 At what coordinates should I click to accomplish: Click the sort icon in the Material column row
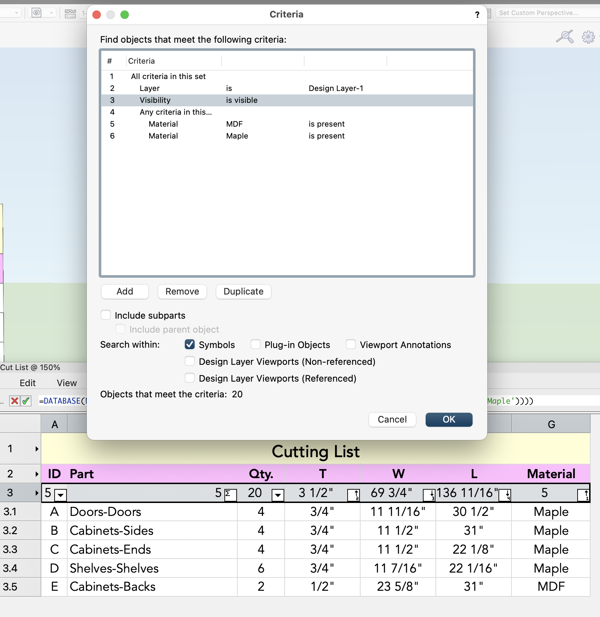point(584,495)
